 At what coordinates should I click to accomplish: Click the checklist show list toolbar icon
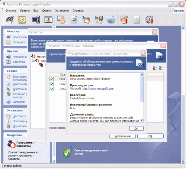point(137,20)
